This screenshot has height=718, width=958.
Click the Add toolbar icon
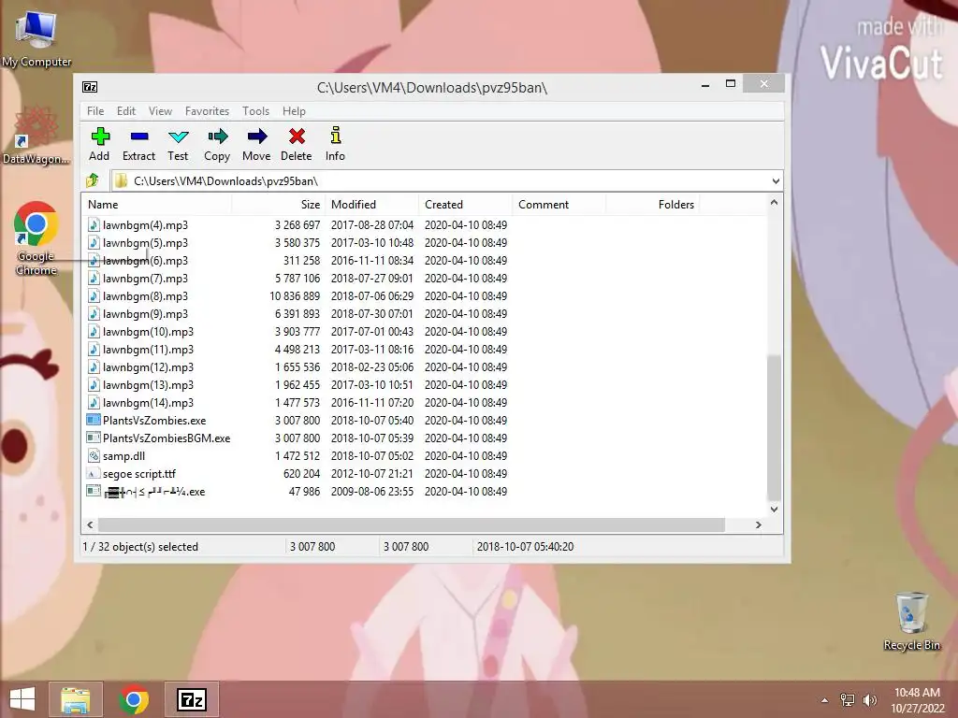click(100, 136)
